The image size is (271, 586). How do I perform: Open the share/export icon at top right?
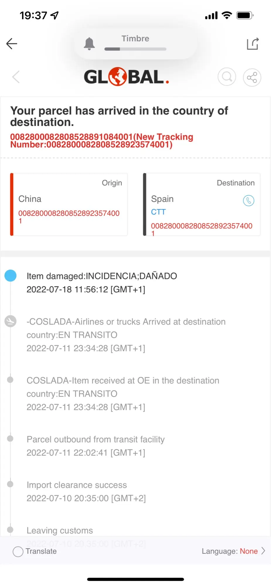click(x=253, y=44)
